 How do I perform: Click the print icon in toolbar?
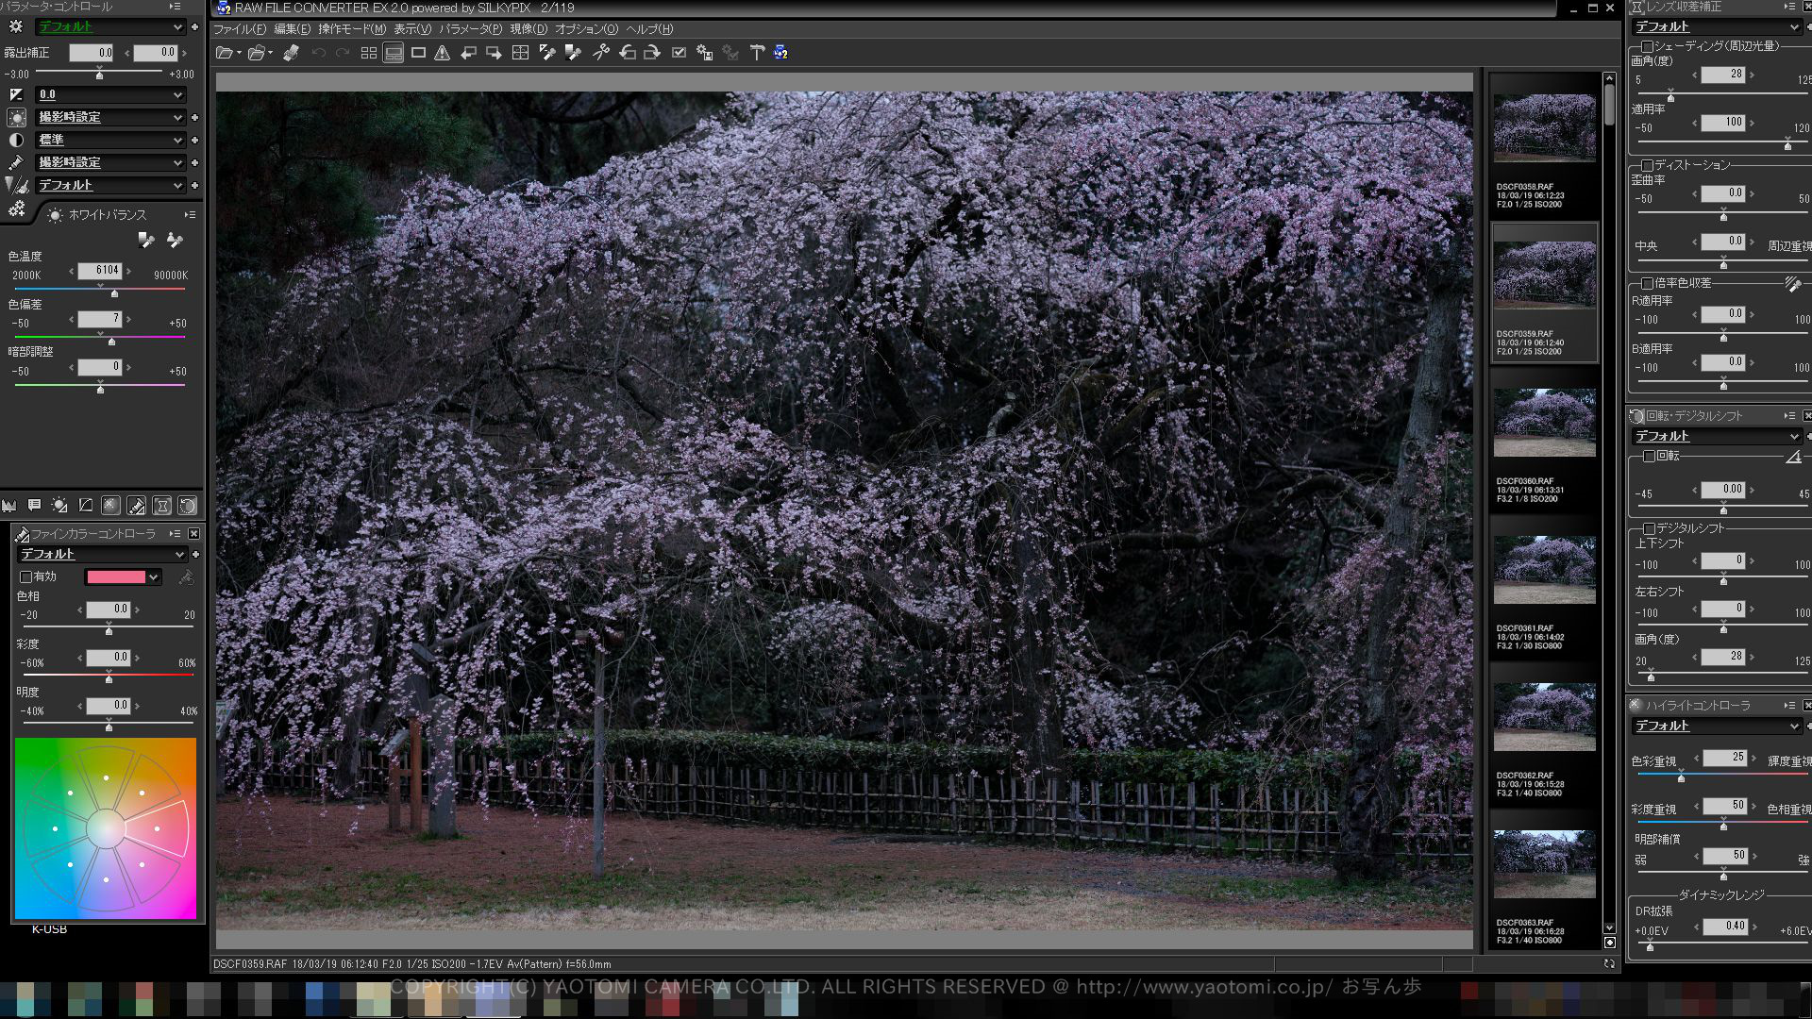pyautogui.click(x=291, y=53)
